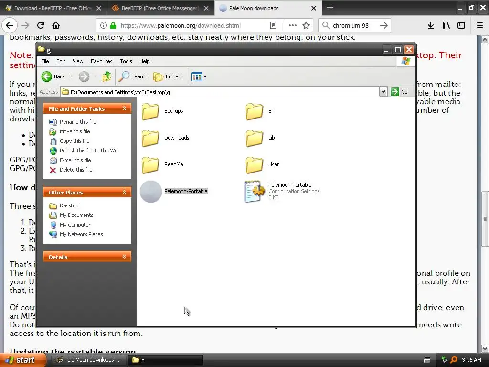Click the Explorer address path field
Viewport: 489px width, 367px height.
pyautogui.click(x=220, y=92)
